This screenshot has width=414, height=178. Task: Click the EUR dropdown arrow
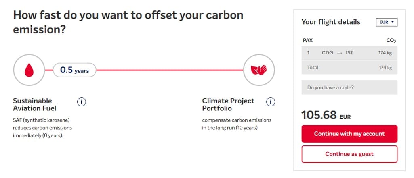tap(392, 22)
